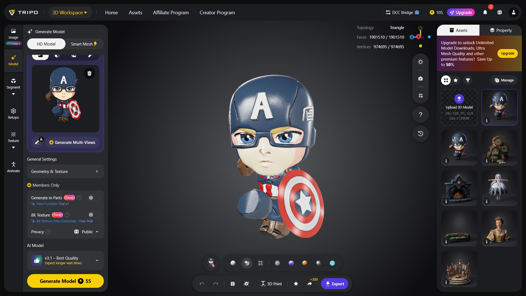Click the edit image pencil icon
This screenshot has height=296, width=526.
(x=38, y=142)
